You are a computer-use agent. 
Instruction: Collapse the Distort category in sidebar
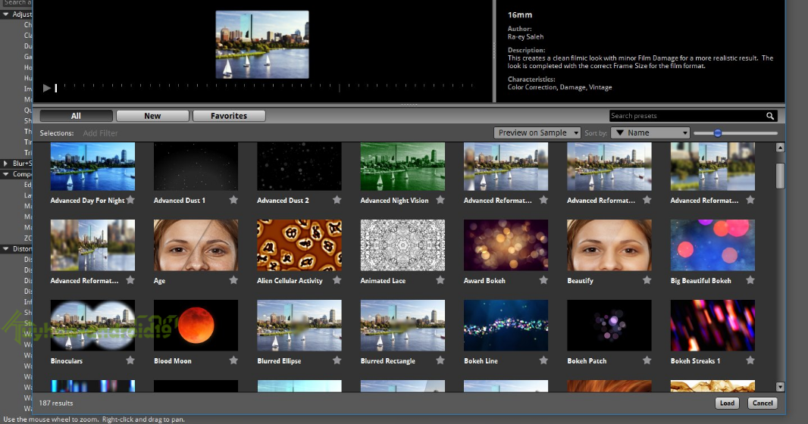click(5, 248)
